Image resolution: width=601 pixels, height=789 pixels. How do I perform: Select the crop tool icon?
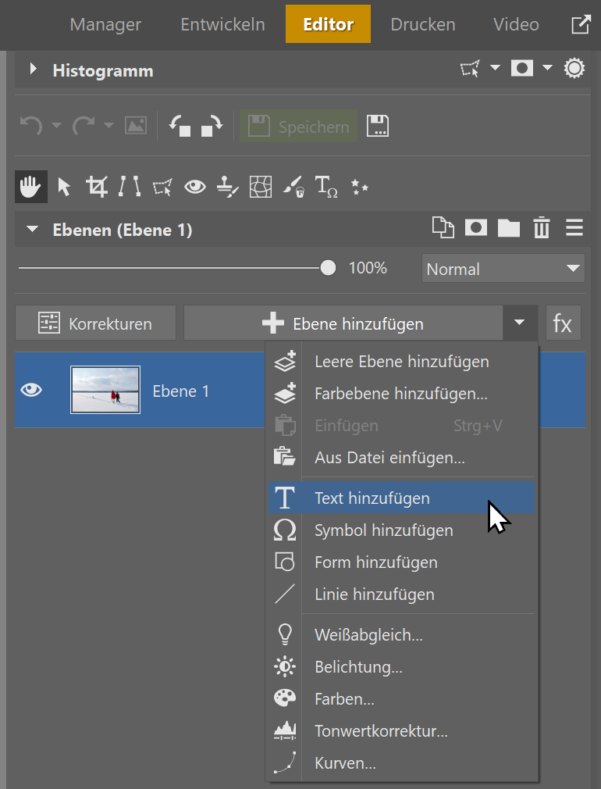coord(97,187)
